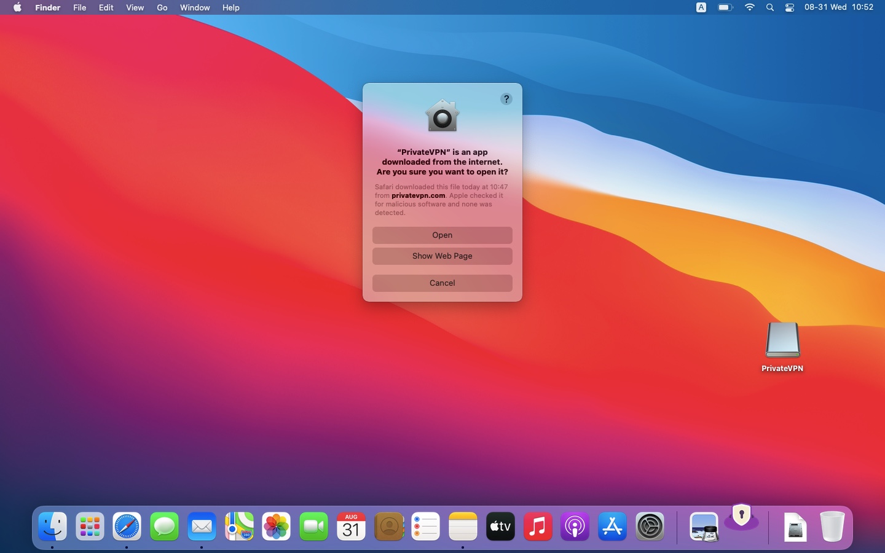Click the date and time clock
Screen dimensions: 885x553
coord(838,7)
